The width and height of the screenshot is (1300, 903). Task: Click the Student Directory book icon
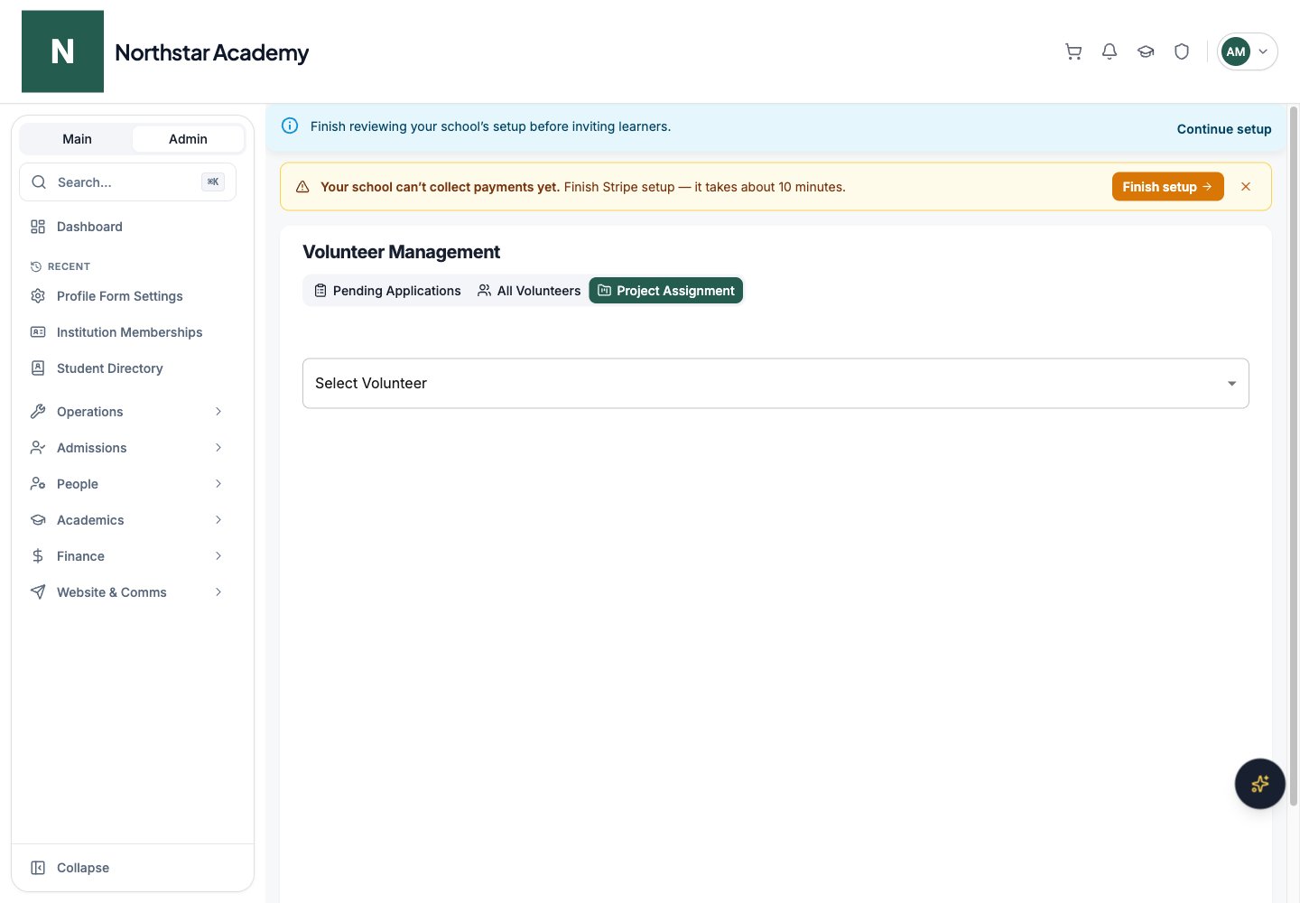(38, 368)
